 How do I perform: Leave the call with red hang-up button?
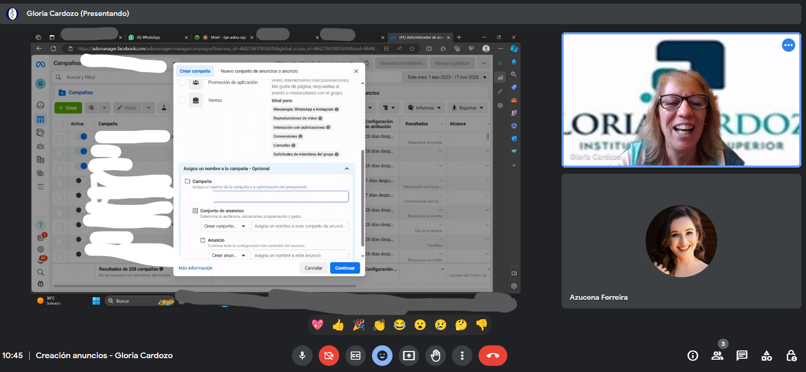pyautogui.click(x=492, y=356)
